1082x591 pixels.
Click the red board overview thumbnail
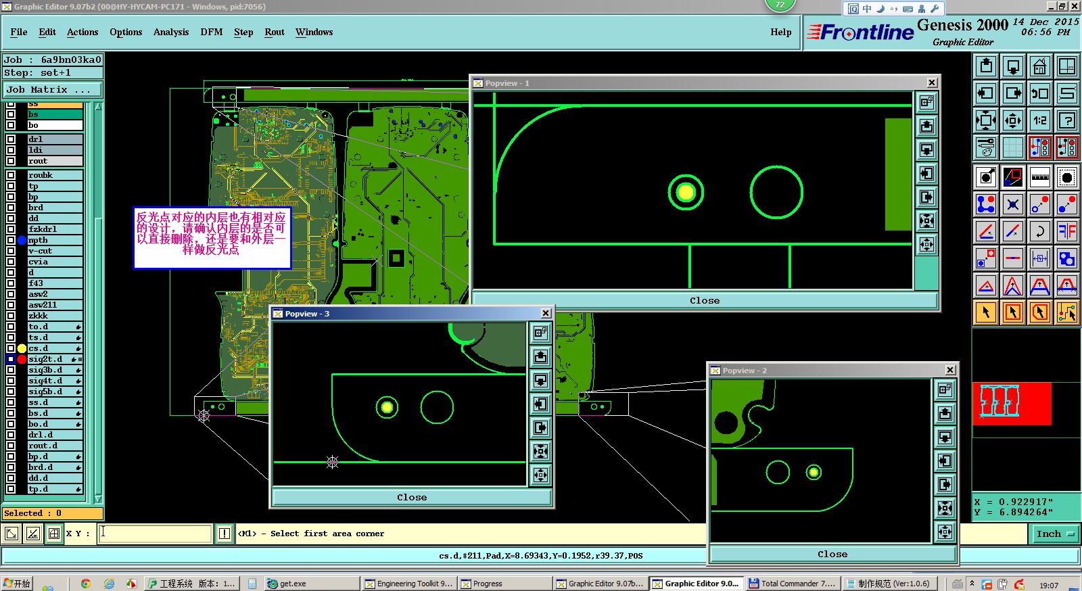point(1012,404)
